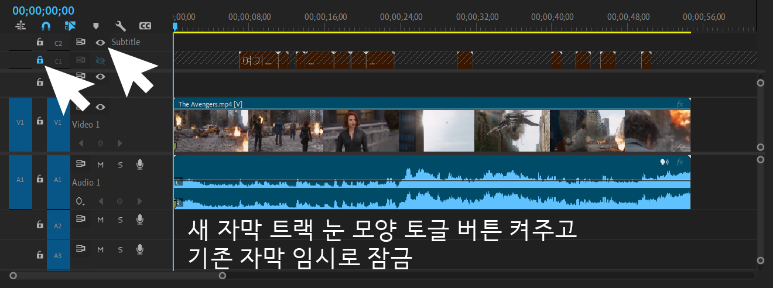Viewport: 773px width, 288px height.
Task: Click the ruler at 00;00;40;00
Action: [x=552, y=17]
